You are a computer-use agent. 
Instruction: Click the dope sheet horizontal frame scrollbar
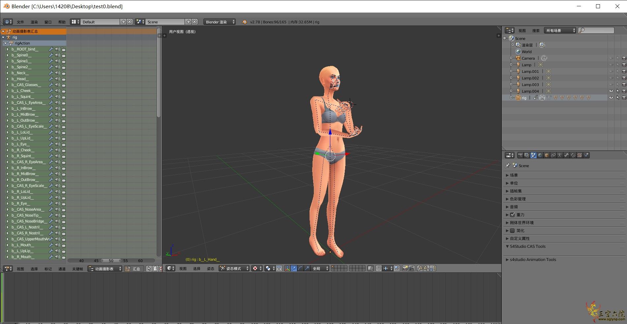point(111,260)
